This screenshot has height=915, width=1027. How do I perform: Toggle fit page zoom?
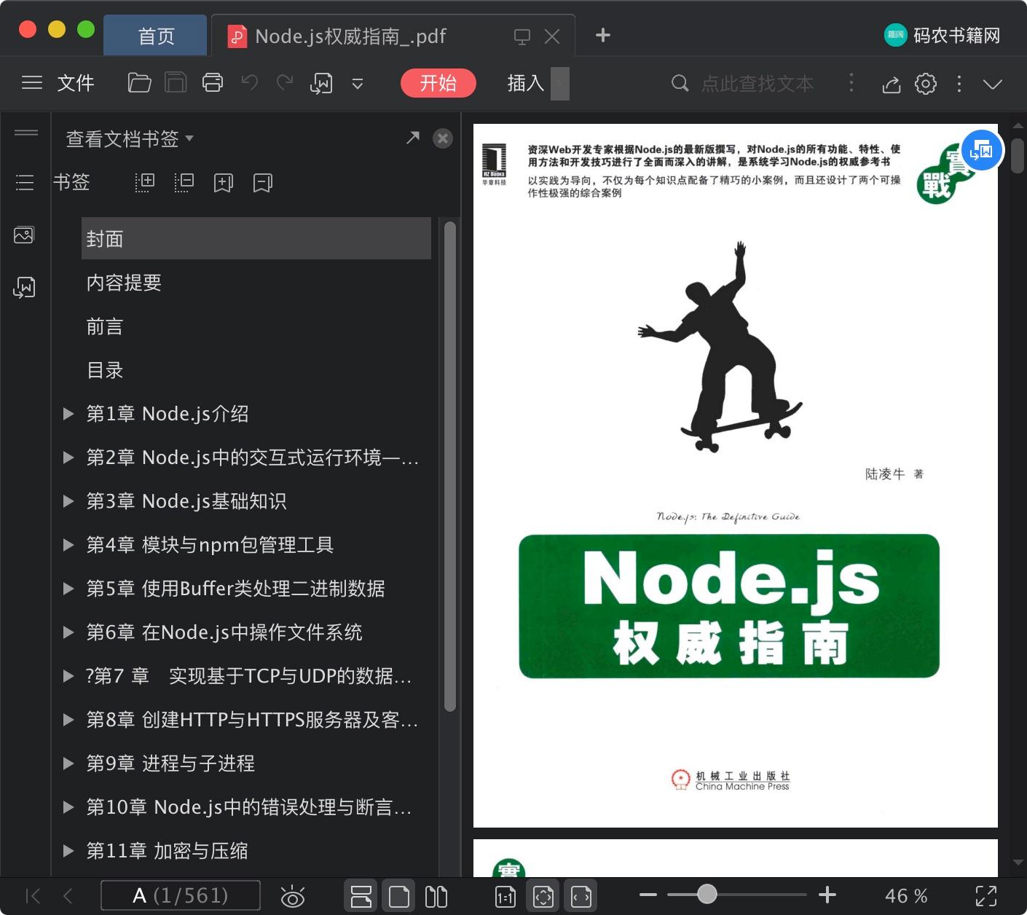pyautogui.click(x=543, y=896)
